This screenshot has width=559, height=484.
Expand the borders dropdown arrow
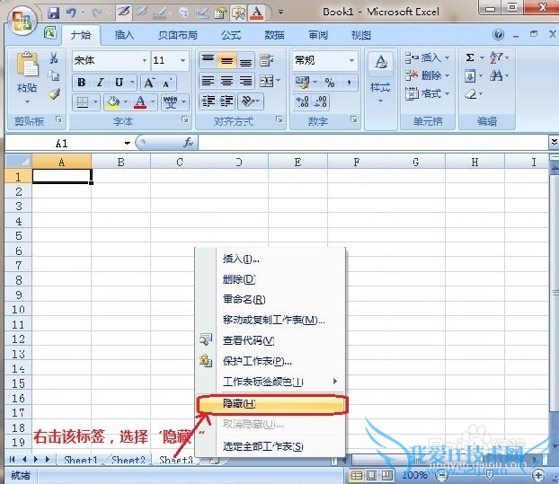coord(95,102)
